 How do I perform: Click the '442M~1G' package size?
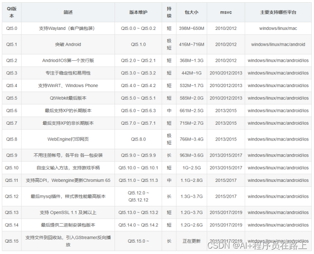[x=191, y=73]
